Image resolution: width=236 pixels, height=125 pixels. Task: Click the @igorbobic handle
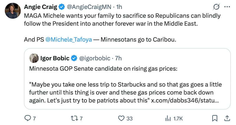pos(95,58)
